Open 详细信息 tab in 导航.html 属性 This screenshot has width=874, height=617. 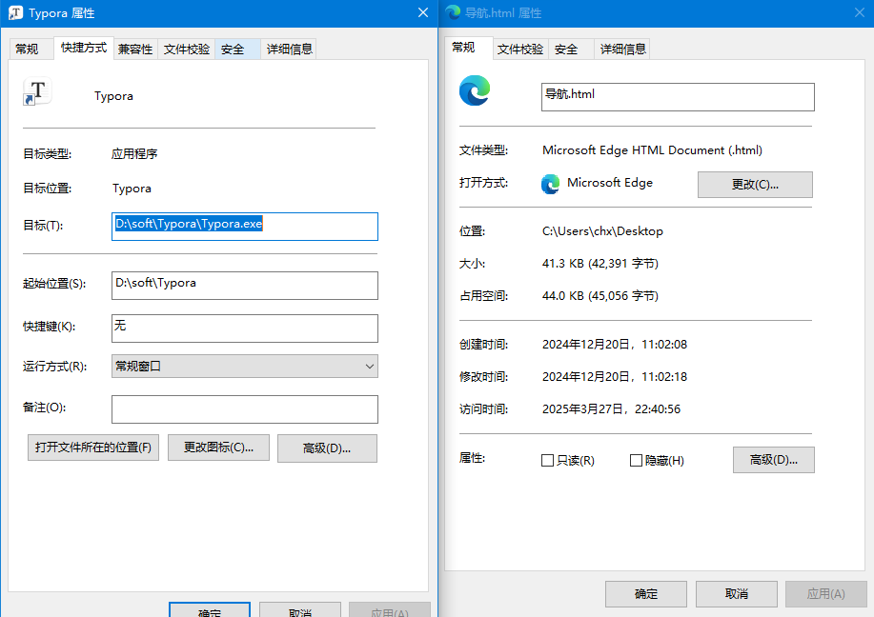622,49
